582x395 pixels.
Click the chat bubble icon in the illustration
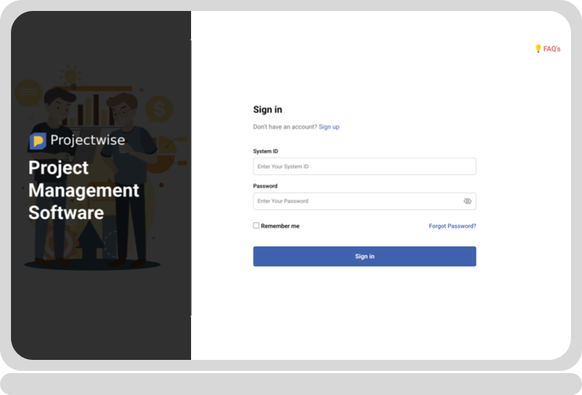(x=29, y=93)
